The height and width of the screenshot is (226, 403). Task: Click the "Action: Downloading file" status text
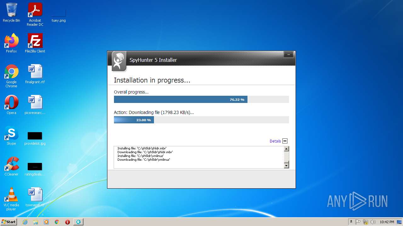154,112
